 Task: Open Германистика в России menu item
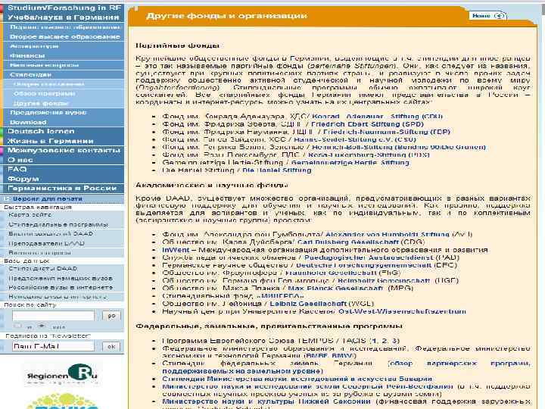tap(62, 188)
